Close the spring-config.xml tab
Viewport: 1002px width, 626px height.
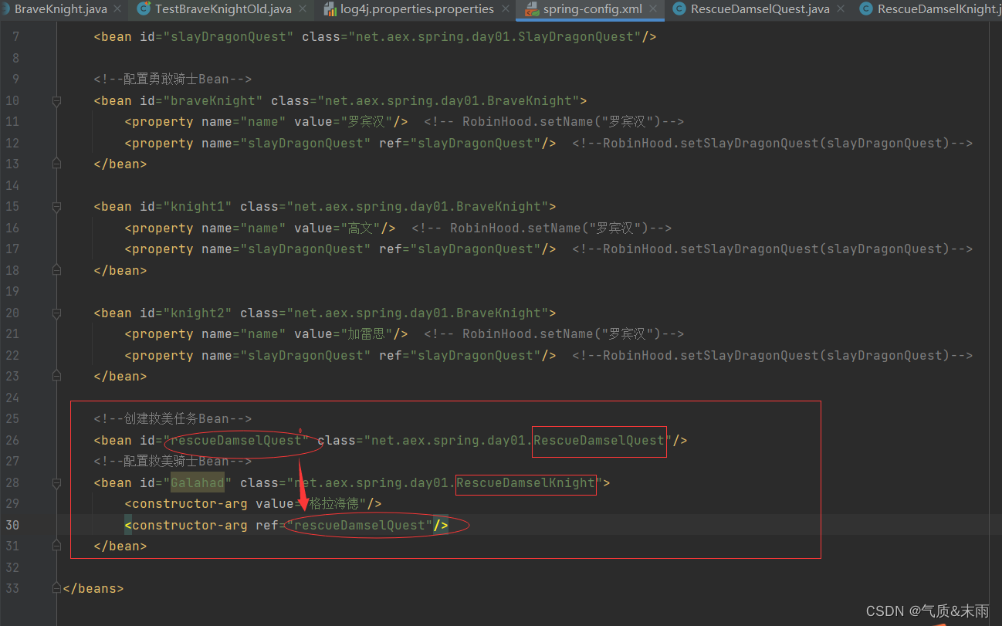(652, 9)
